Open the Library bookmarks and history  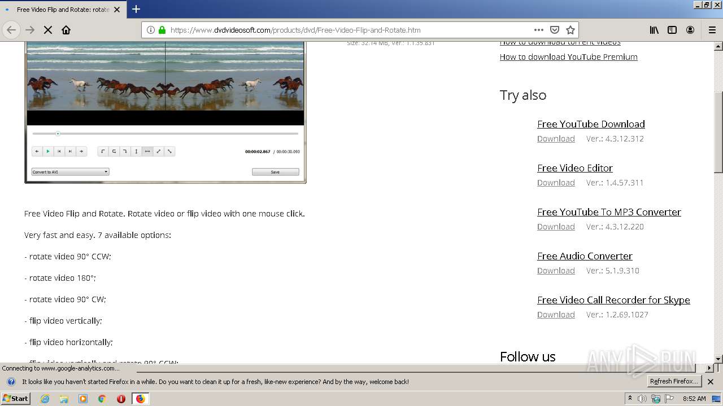click(654, 30)
